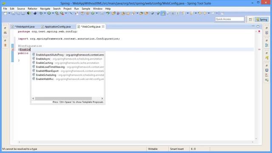The width and height of the screenshot is (272, 153).
Task: Open the Spring Dashboard green leaf icon
Action: tap(29, 13)
